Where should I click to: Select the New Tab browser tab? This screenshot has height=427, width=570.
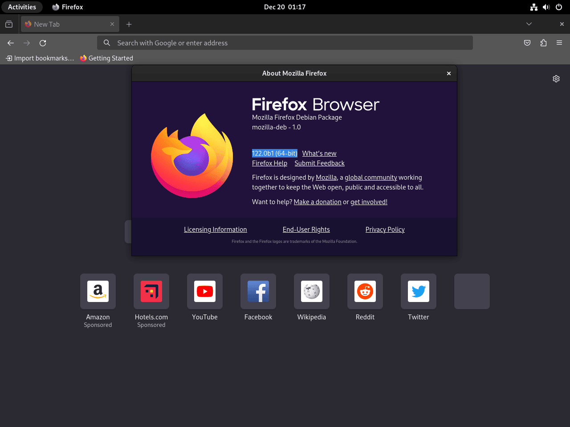coord(67,24)
